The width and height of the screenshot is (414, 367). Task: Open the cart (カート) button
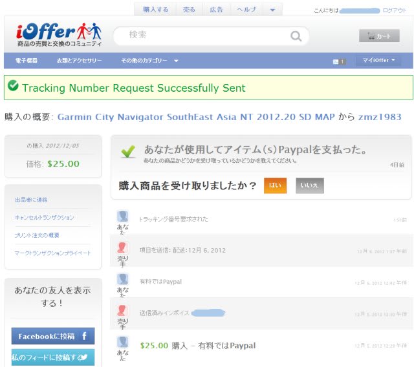tap(379, 36)
